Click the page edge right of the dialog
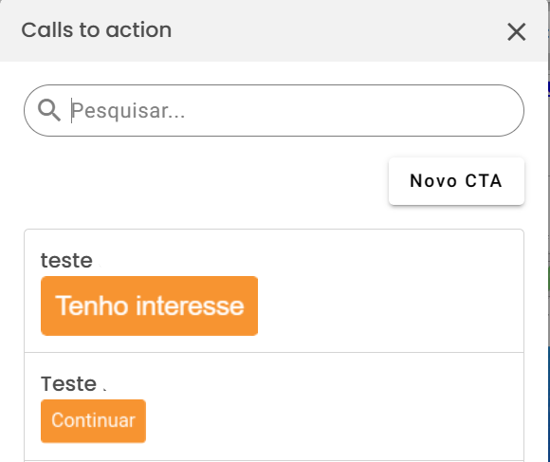The width and height of the screenshot is (550, 462). coord(549,231)
